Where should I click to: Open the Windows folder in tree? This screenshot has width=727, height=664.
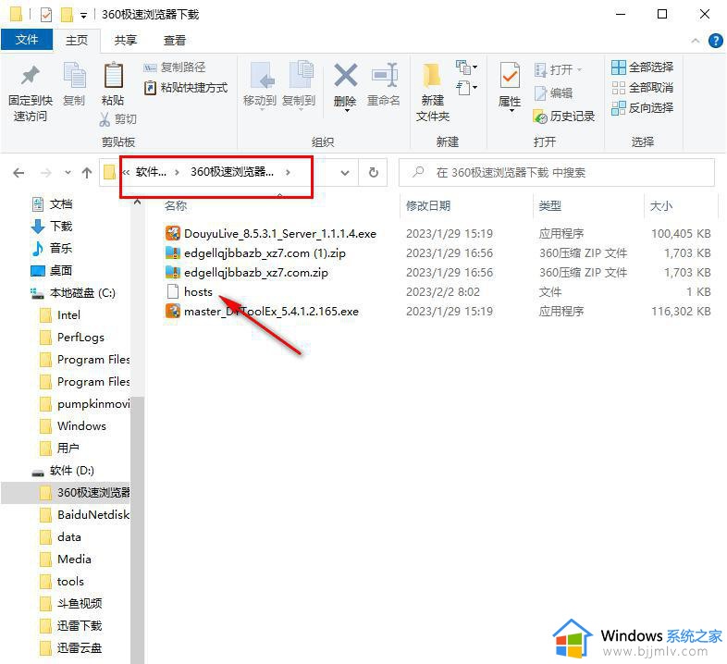[x=73, y=426]
